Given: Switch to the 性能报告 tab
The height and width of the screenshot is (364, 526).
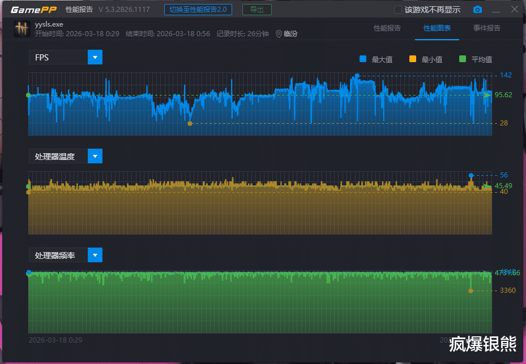Looking at the screenshot, I should (x=387, y=28).
